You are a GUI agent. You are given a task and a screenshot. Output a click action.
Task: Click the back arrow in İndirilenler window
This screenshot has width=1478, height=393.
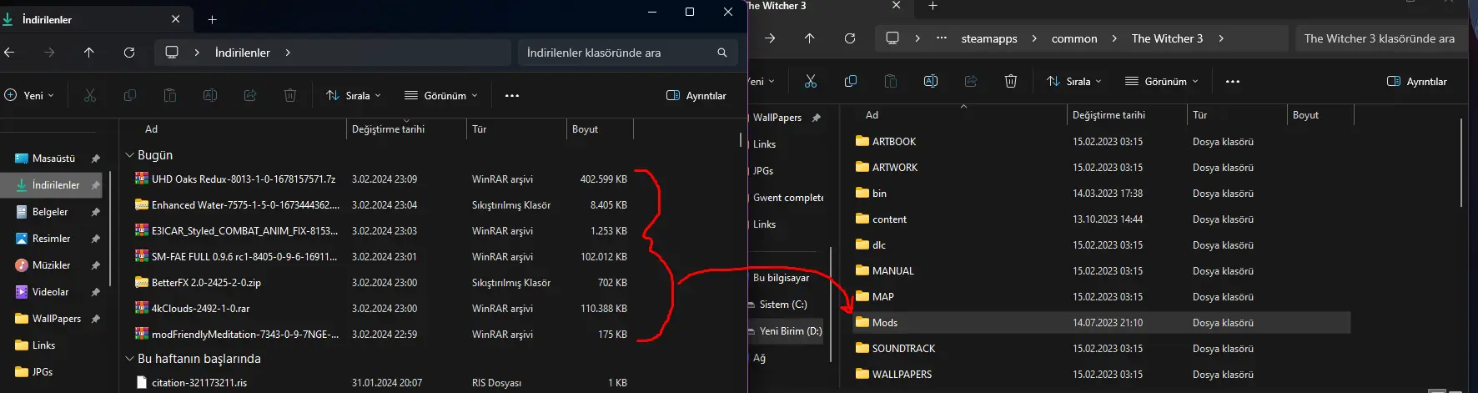[x=9, y=52]
